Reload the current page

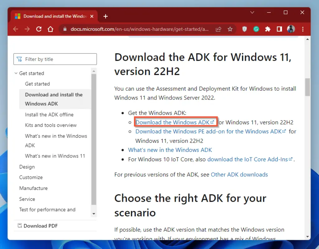[39, 29]
